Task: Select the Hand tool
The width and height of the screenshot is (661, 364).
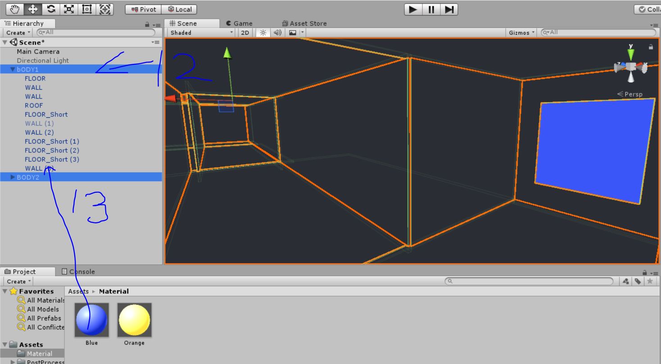Action: (x=14, y=9)
